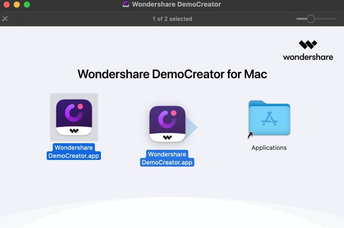Minimize the window with yellow button

point(17,4)
